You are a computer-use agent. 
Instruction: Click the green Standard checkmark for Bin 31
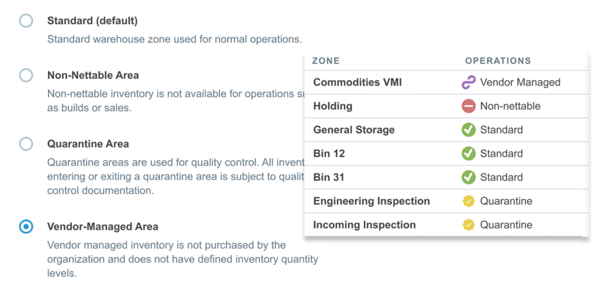coord(468,177)
